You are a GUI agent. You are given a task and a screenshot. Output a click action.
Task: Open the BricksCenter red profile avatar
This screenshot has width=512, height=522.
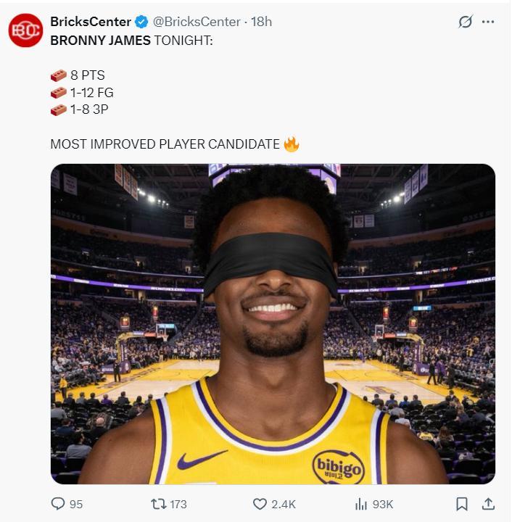pos(25,30)
